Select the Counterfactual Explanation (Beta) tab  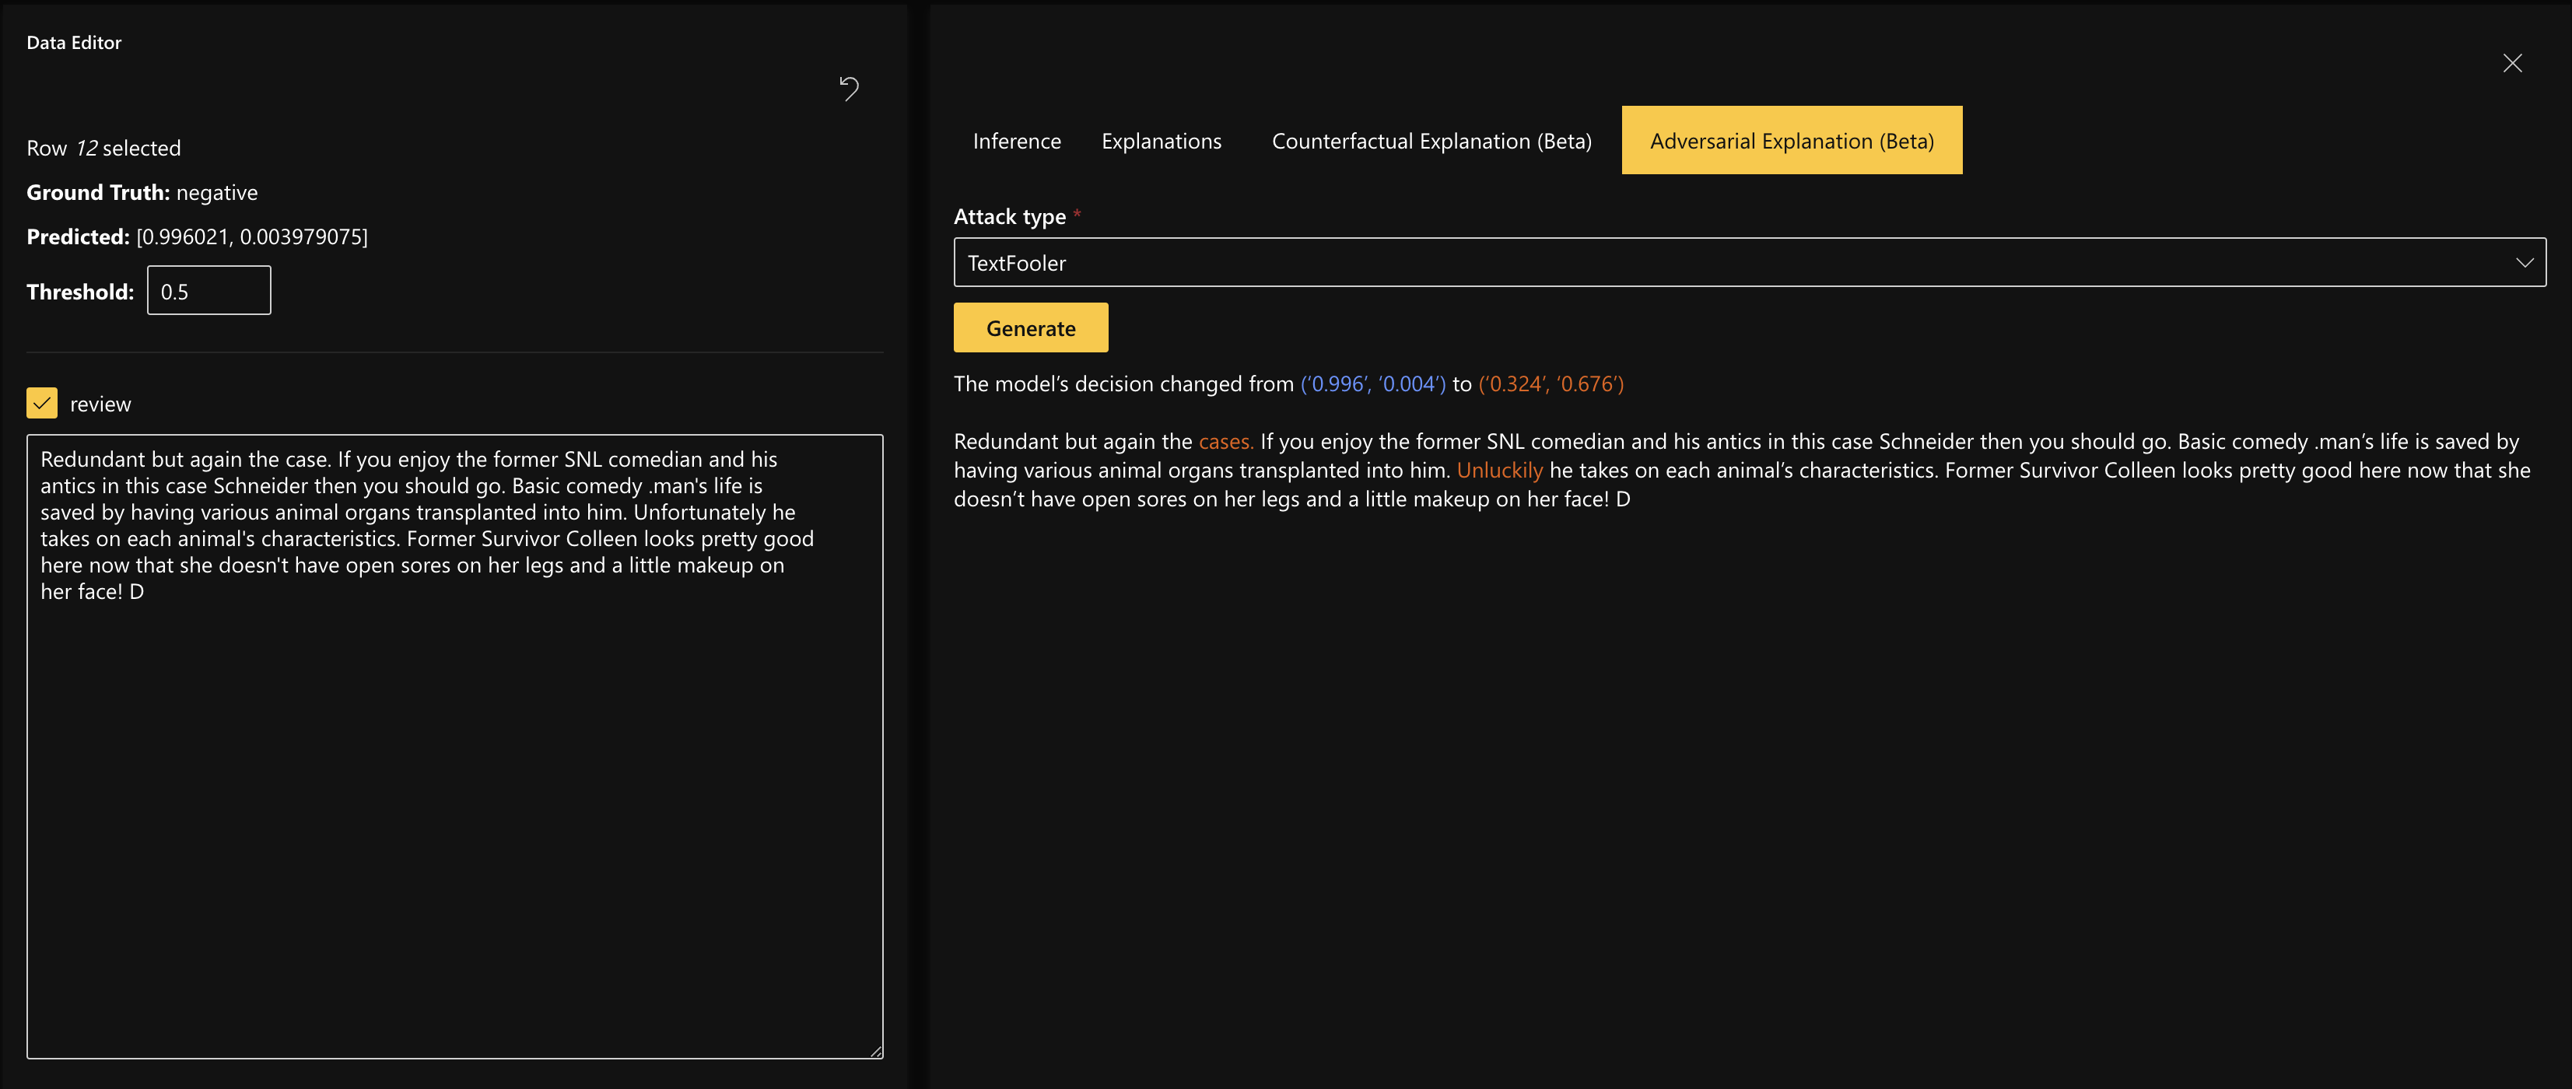tap(1431, 141)
